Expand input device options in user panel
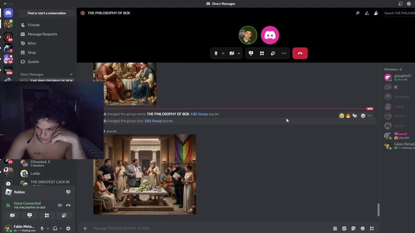 click(48, 228)
